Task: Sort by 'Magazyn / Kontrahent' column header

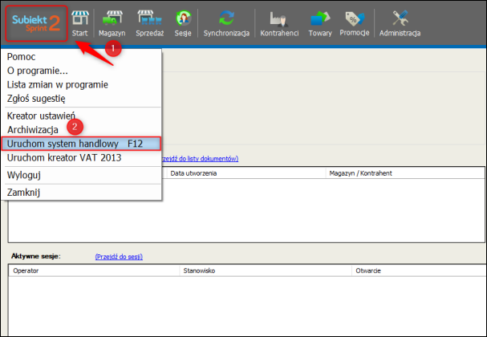Action: click(x=405, y=173)
